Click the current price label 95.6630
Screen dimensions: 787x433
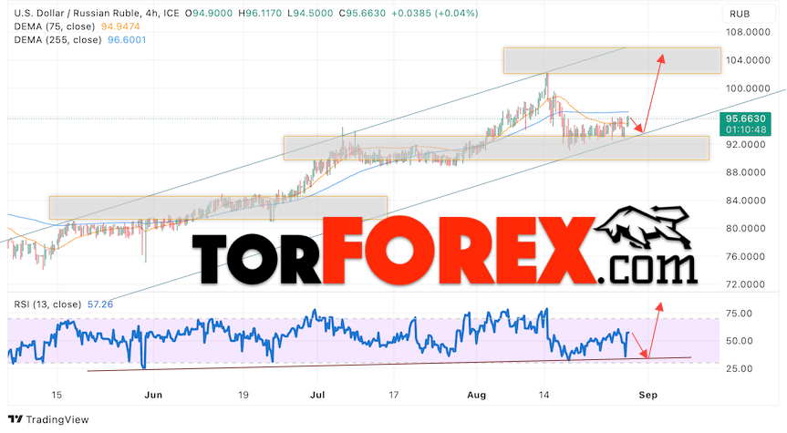[746, 119]
